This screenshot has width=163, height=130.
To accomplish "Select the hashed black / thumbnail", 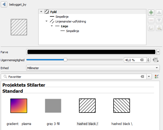I will coord(87,106).
